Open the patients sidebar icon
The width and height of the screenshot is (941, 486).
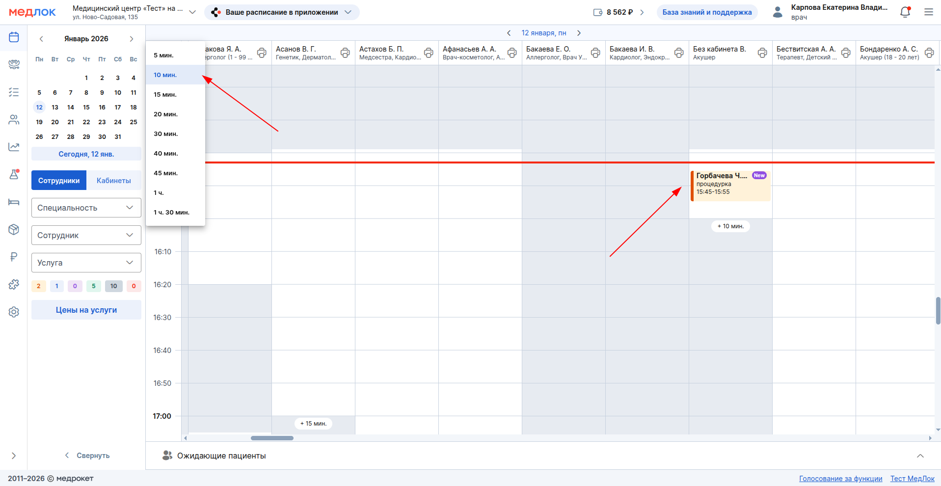click(14, 120)
